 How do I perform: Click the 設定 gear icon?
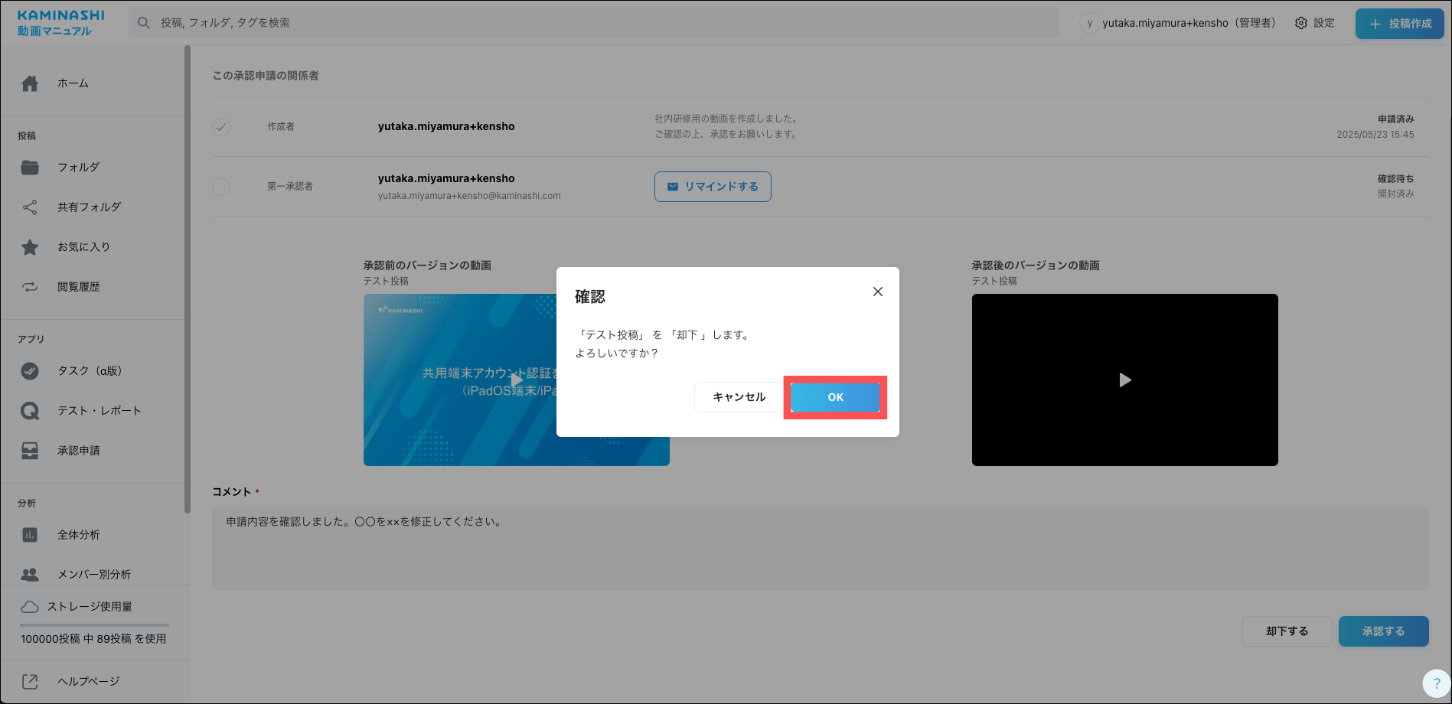coord(1301,23)
